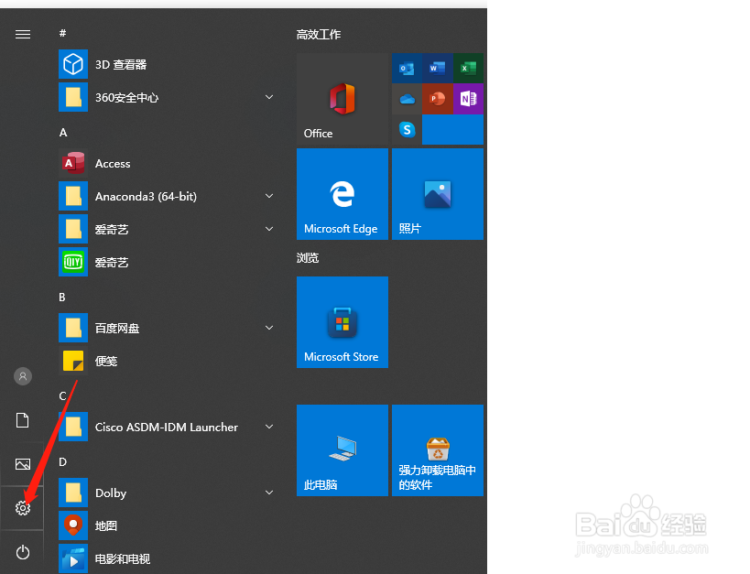The width and height of the screenshot is (750, 574).
Task: Expand Cisco ASDM-IDM Launcher chevron
Action: (x=269, y=427)
